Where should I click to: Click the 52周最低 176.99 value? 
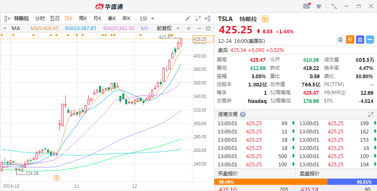click(311, 101)
